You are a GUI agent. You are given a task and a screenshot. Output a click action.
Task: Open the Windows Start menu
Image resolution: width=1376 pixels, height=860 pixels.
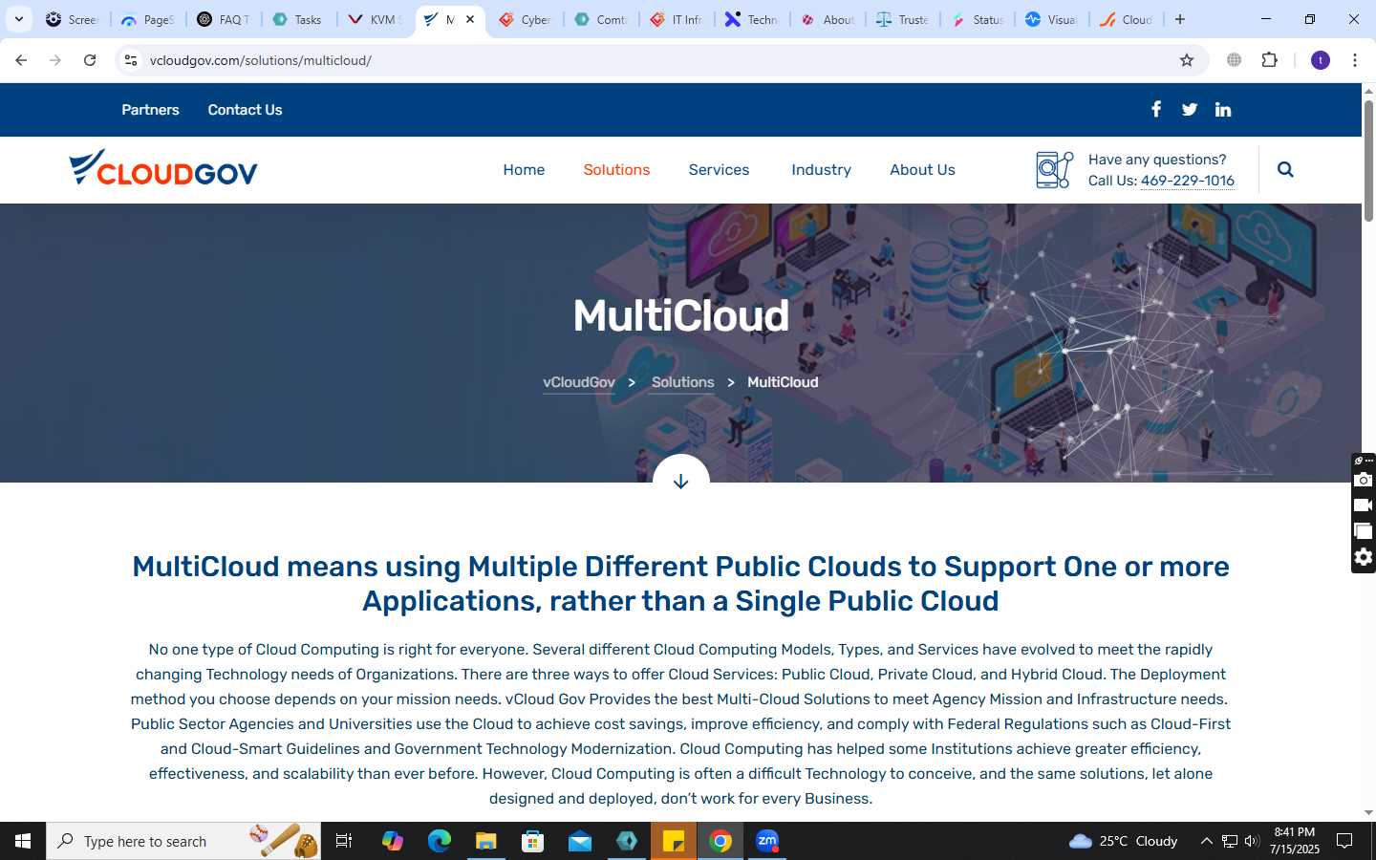click(23, 841)
